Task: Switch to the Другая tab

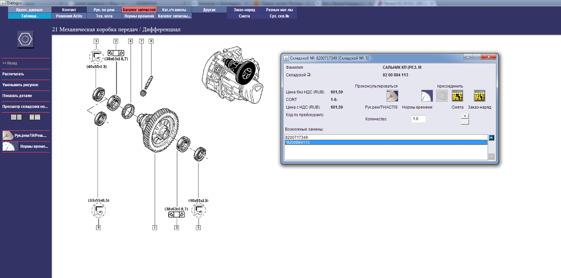Action: [x=209, y=10]
